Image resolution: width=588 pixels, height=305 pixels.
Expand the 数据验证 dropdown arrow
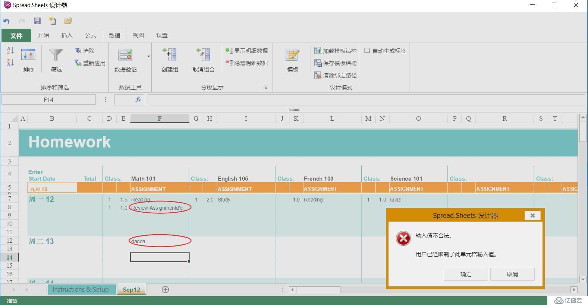[148, 57]
